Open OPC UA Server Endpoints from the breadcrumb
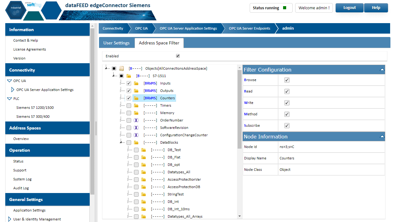 point(249,28)
